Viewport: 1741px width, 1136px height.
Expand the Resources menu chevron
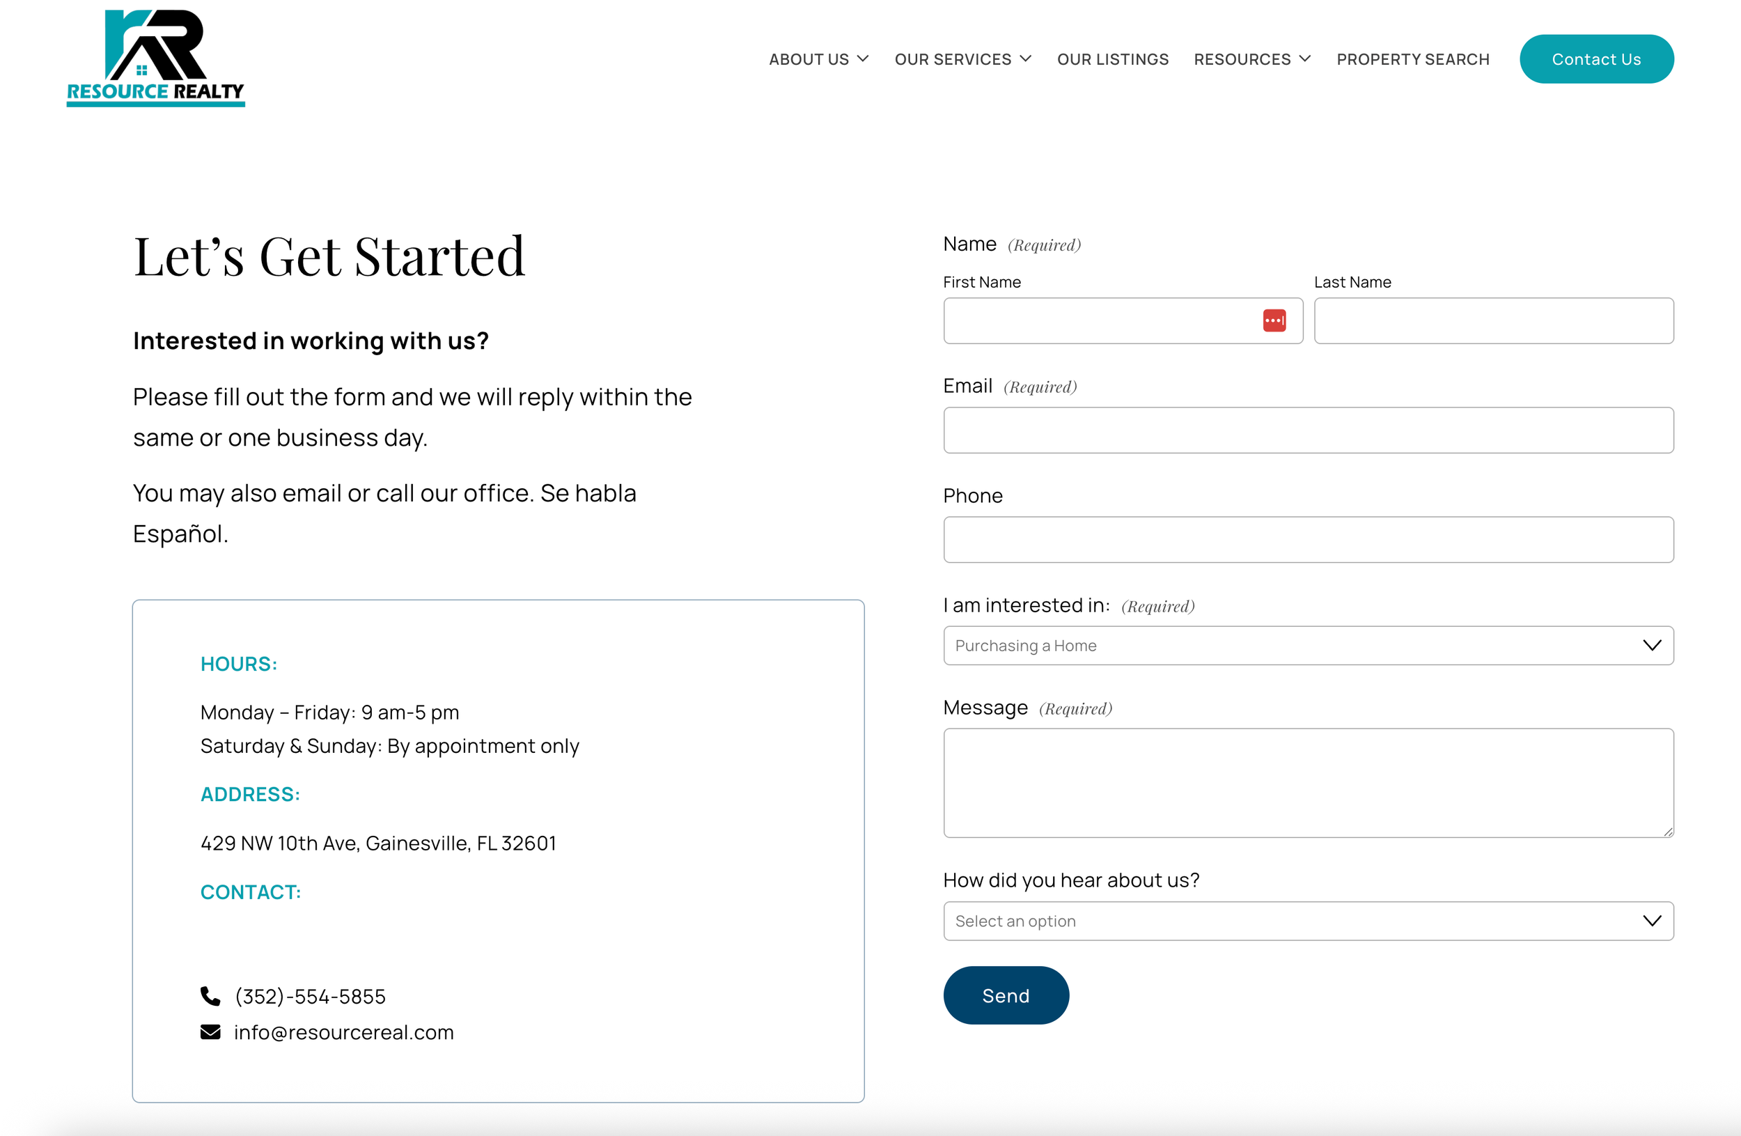tap(1304, 59)
